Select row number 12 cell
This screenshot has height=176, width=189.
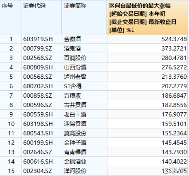pyautogui.click(x=11, y=143)
